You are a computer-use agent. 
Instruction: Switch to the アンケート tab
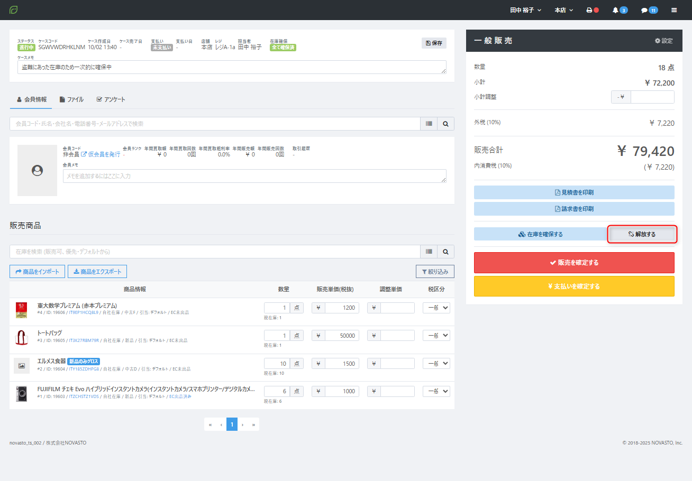coord(111,99)
